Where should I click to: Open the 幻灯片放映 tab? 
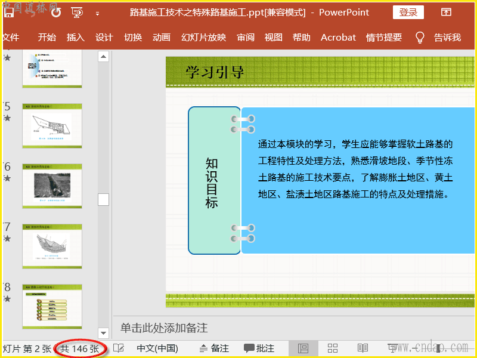(x=203, y=37)
